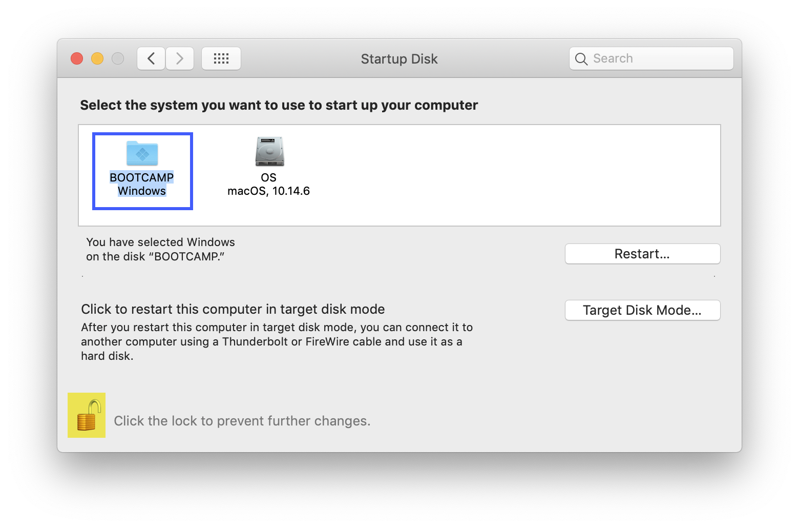This screenshot has height=528, width=799.
Task: Click "Click the lock to prevent further changes" text
Action: click(x=242, y=421)
